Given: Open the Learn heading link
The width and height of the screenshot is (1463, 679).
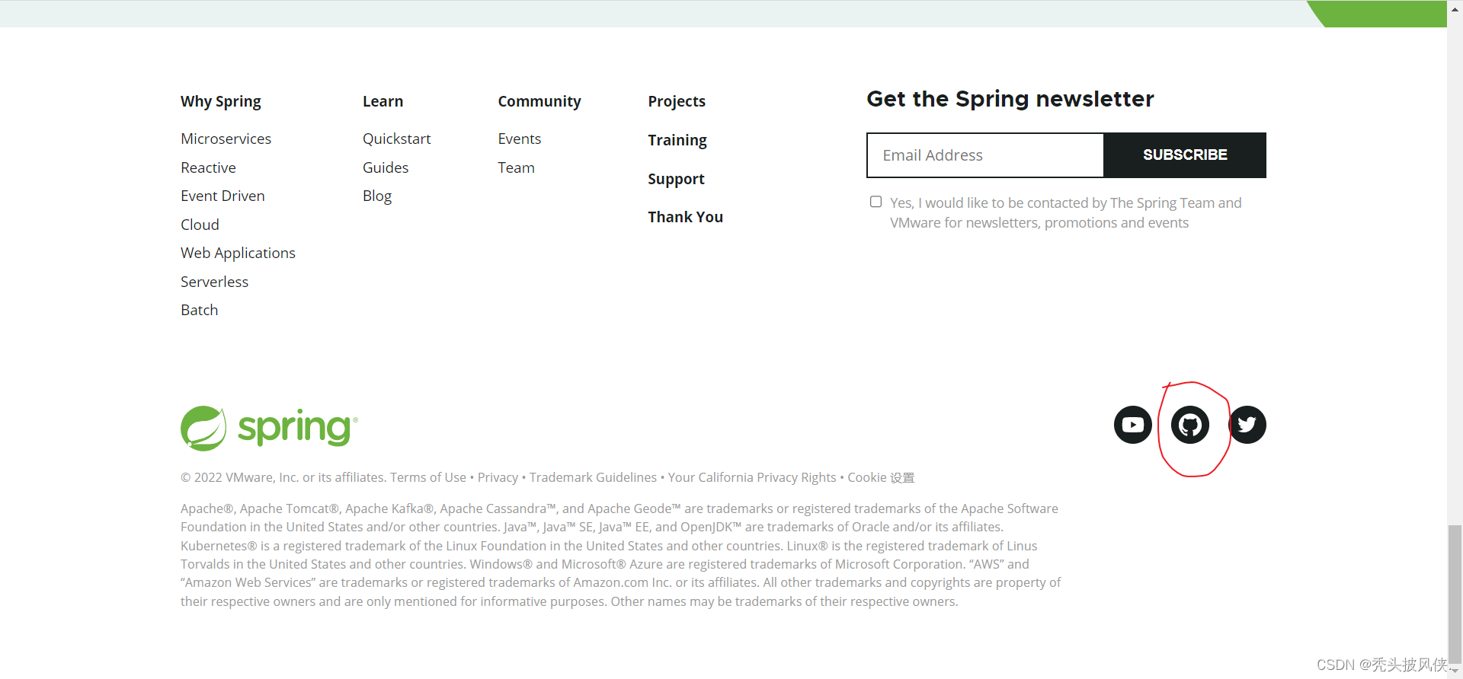Looking at the screenshot, I should 383,101.
